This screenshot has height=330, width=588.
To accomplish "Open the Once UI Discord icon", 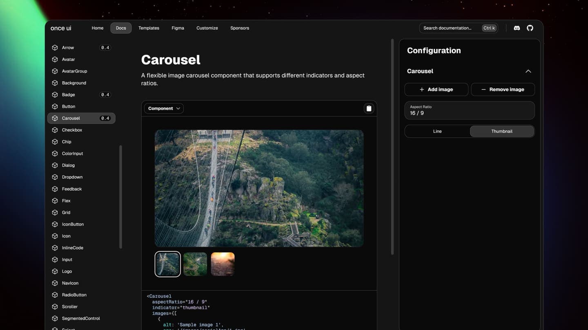I will [x=517, y=28].
